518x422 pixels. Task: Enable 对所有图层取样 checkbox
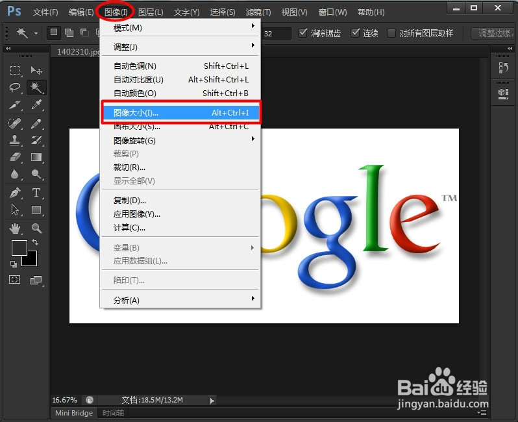coord(391,33)
